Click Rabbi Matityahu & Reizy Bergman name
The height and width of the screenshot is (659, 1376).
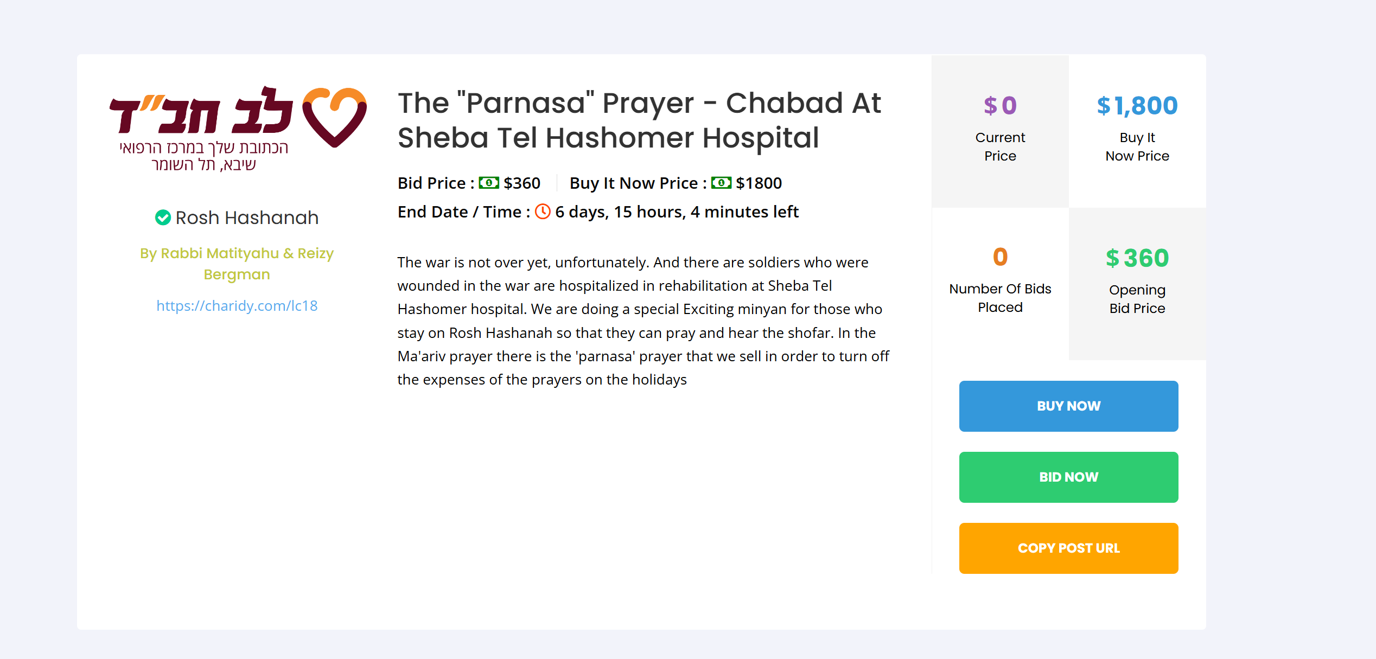(x=237, y=264)
